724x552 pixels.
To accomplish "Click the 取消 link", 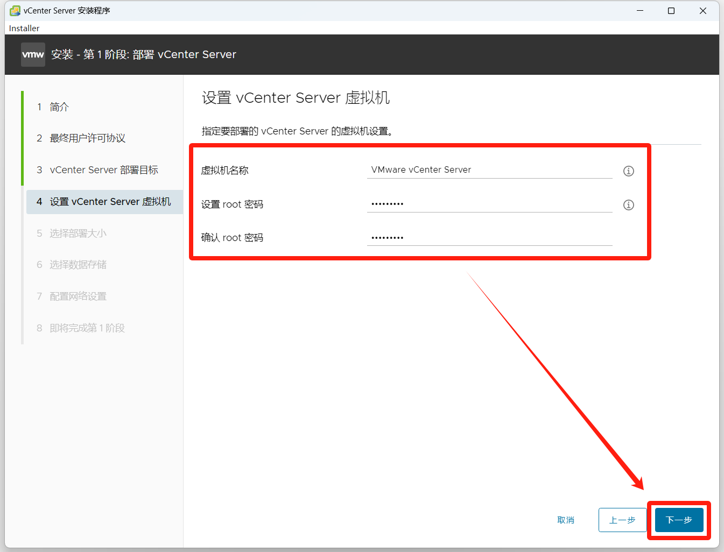I will click(x=566, y=520).
